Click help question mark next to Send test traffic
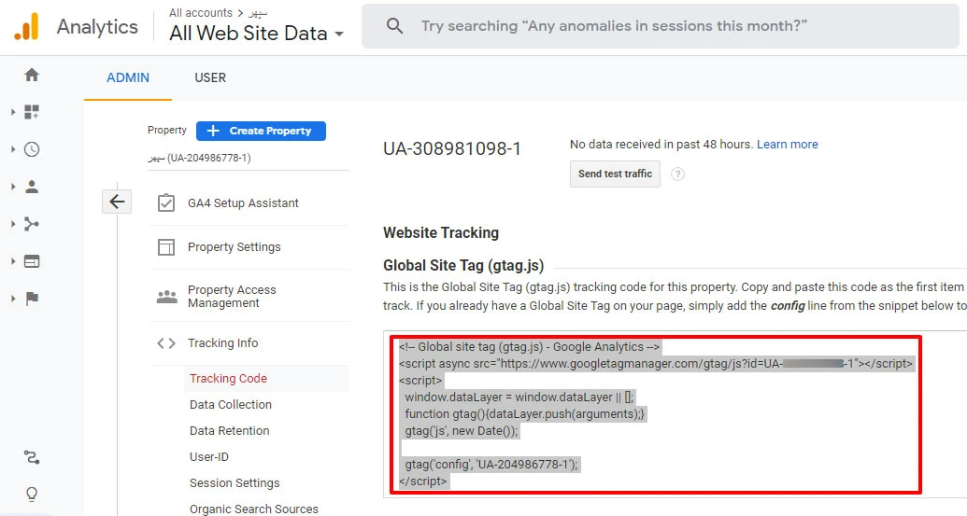967x516 pixels. (677, 174)
